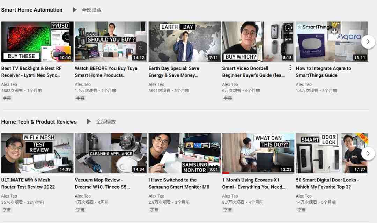Add doorbell video to queue
The width and height of the screenshot is (377, 223).
(288, 39)
